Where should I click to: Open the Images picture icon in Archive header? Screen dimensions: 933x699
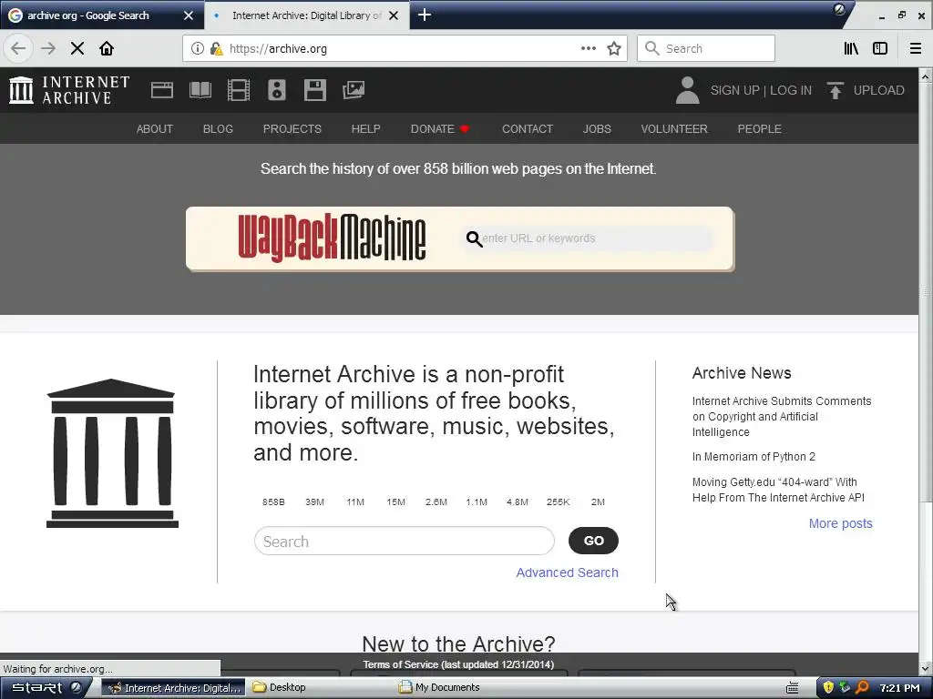tap(354, 90)
